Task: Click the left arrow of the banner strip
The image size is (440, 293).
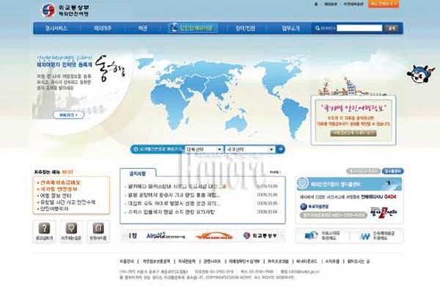Action: (x=125, y=236)
